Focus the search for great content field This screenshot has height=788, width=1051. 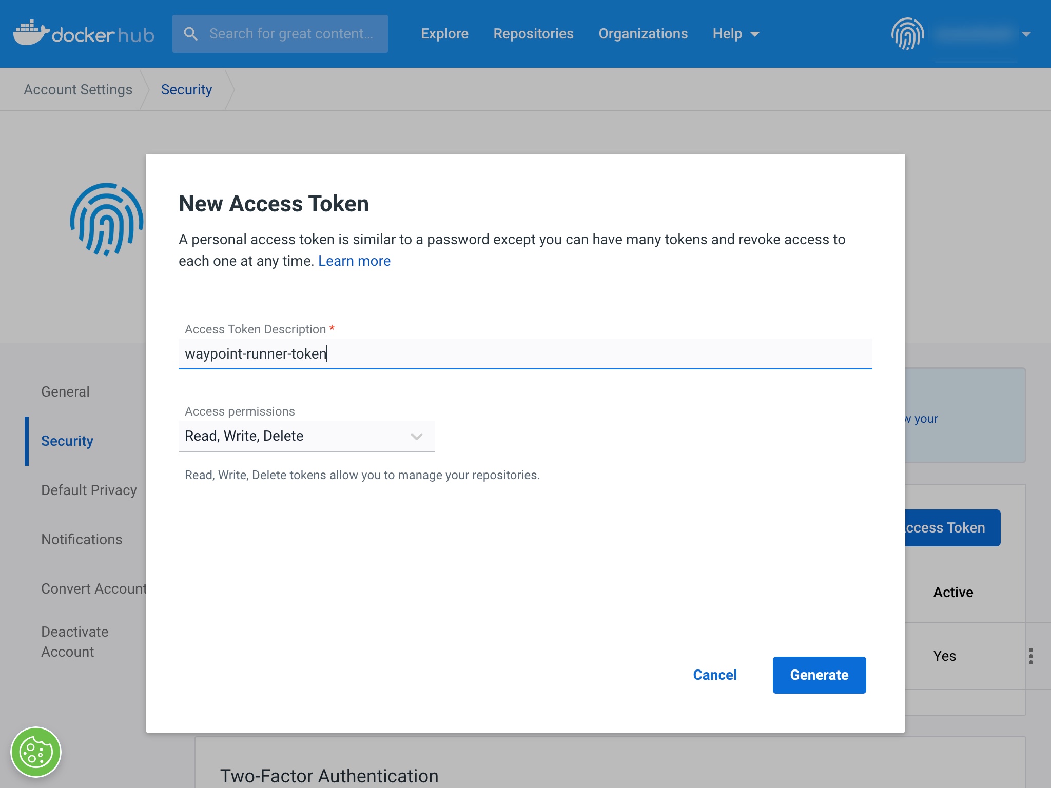click(x=280, y=34)
